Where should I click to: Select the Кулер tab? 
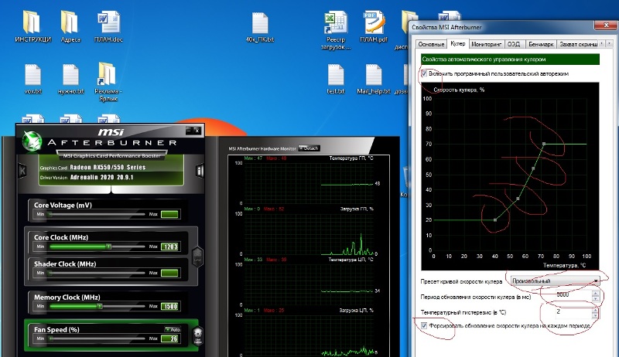[457, 43]
